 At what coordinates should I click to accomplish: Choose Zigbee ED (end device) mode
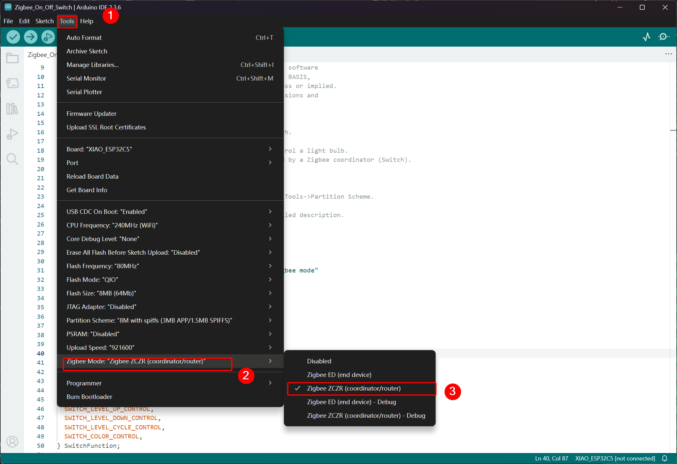(339, 375)
